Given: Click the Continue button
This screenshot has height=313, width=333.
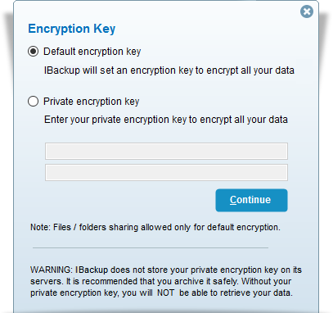Looking at the screenshot, I should pyautogui.click(x=251, y=200).
